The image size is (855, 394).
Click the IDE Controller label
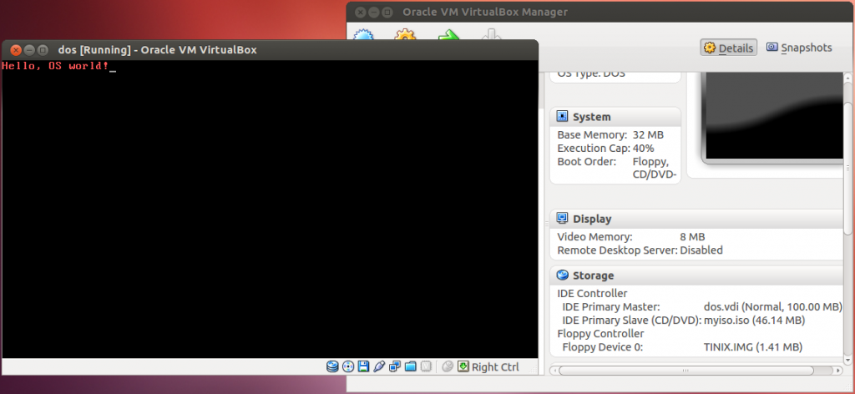coord(592,294)
